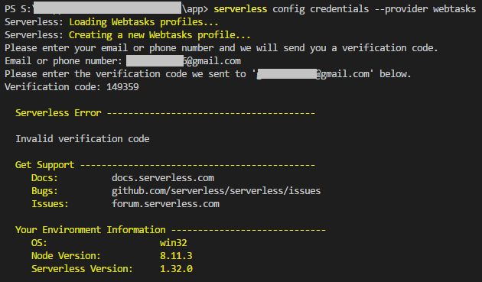
Task: Click the 'Get Support' heading
Action: pyautogui.click(x=45, y=165)
